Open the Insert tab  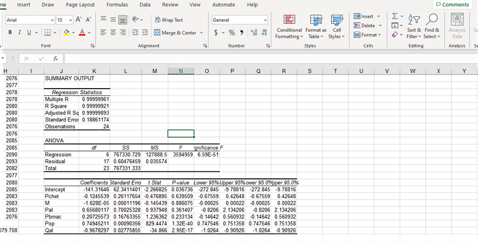[23, 5]
